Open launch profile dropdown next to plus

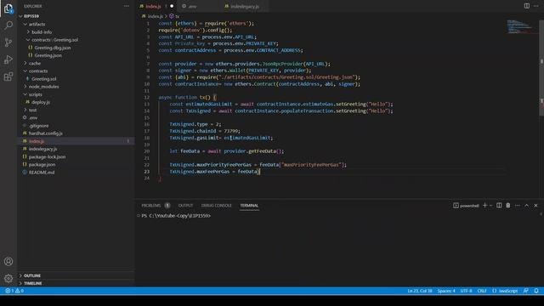pyautogui.click(x=491, y=206)
